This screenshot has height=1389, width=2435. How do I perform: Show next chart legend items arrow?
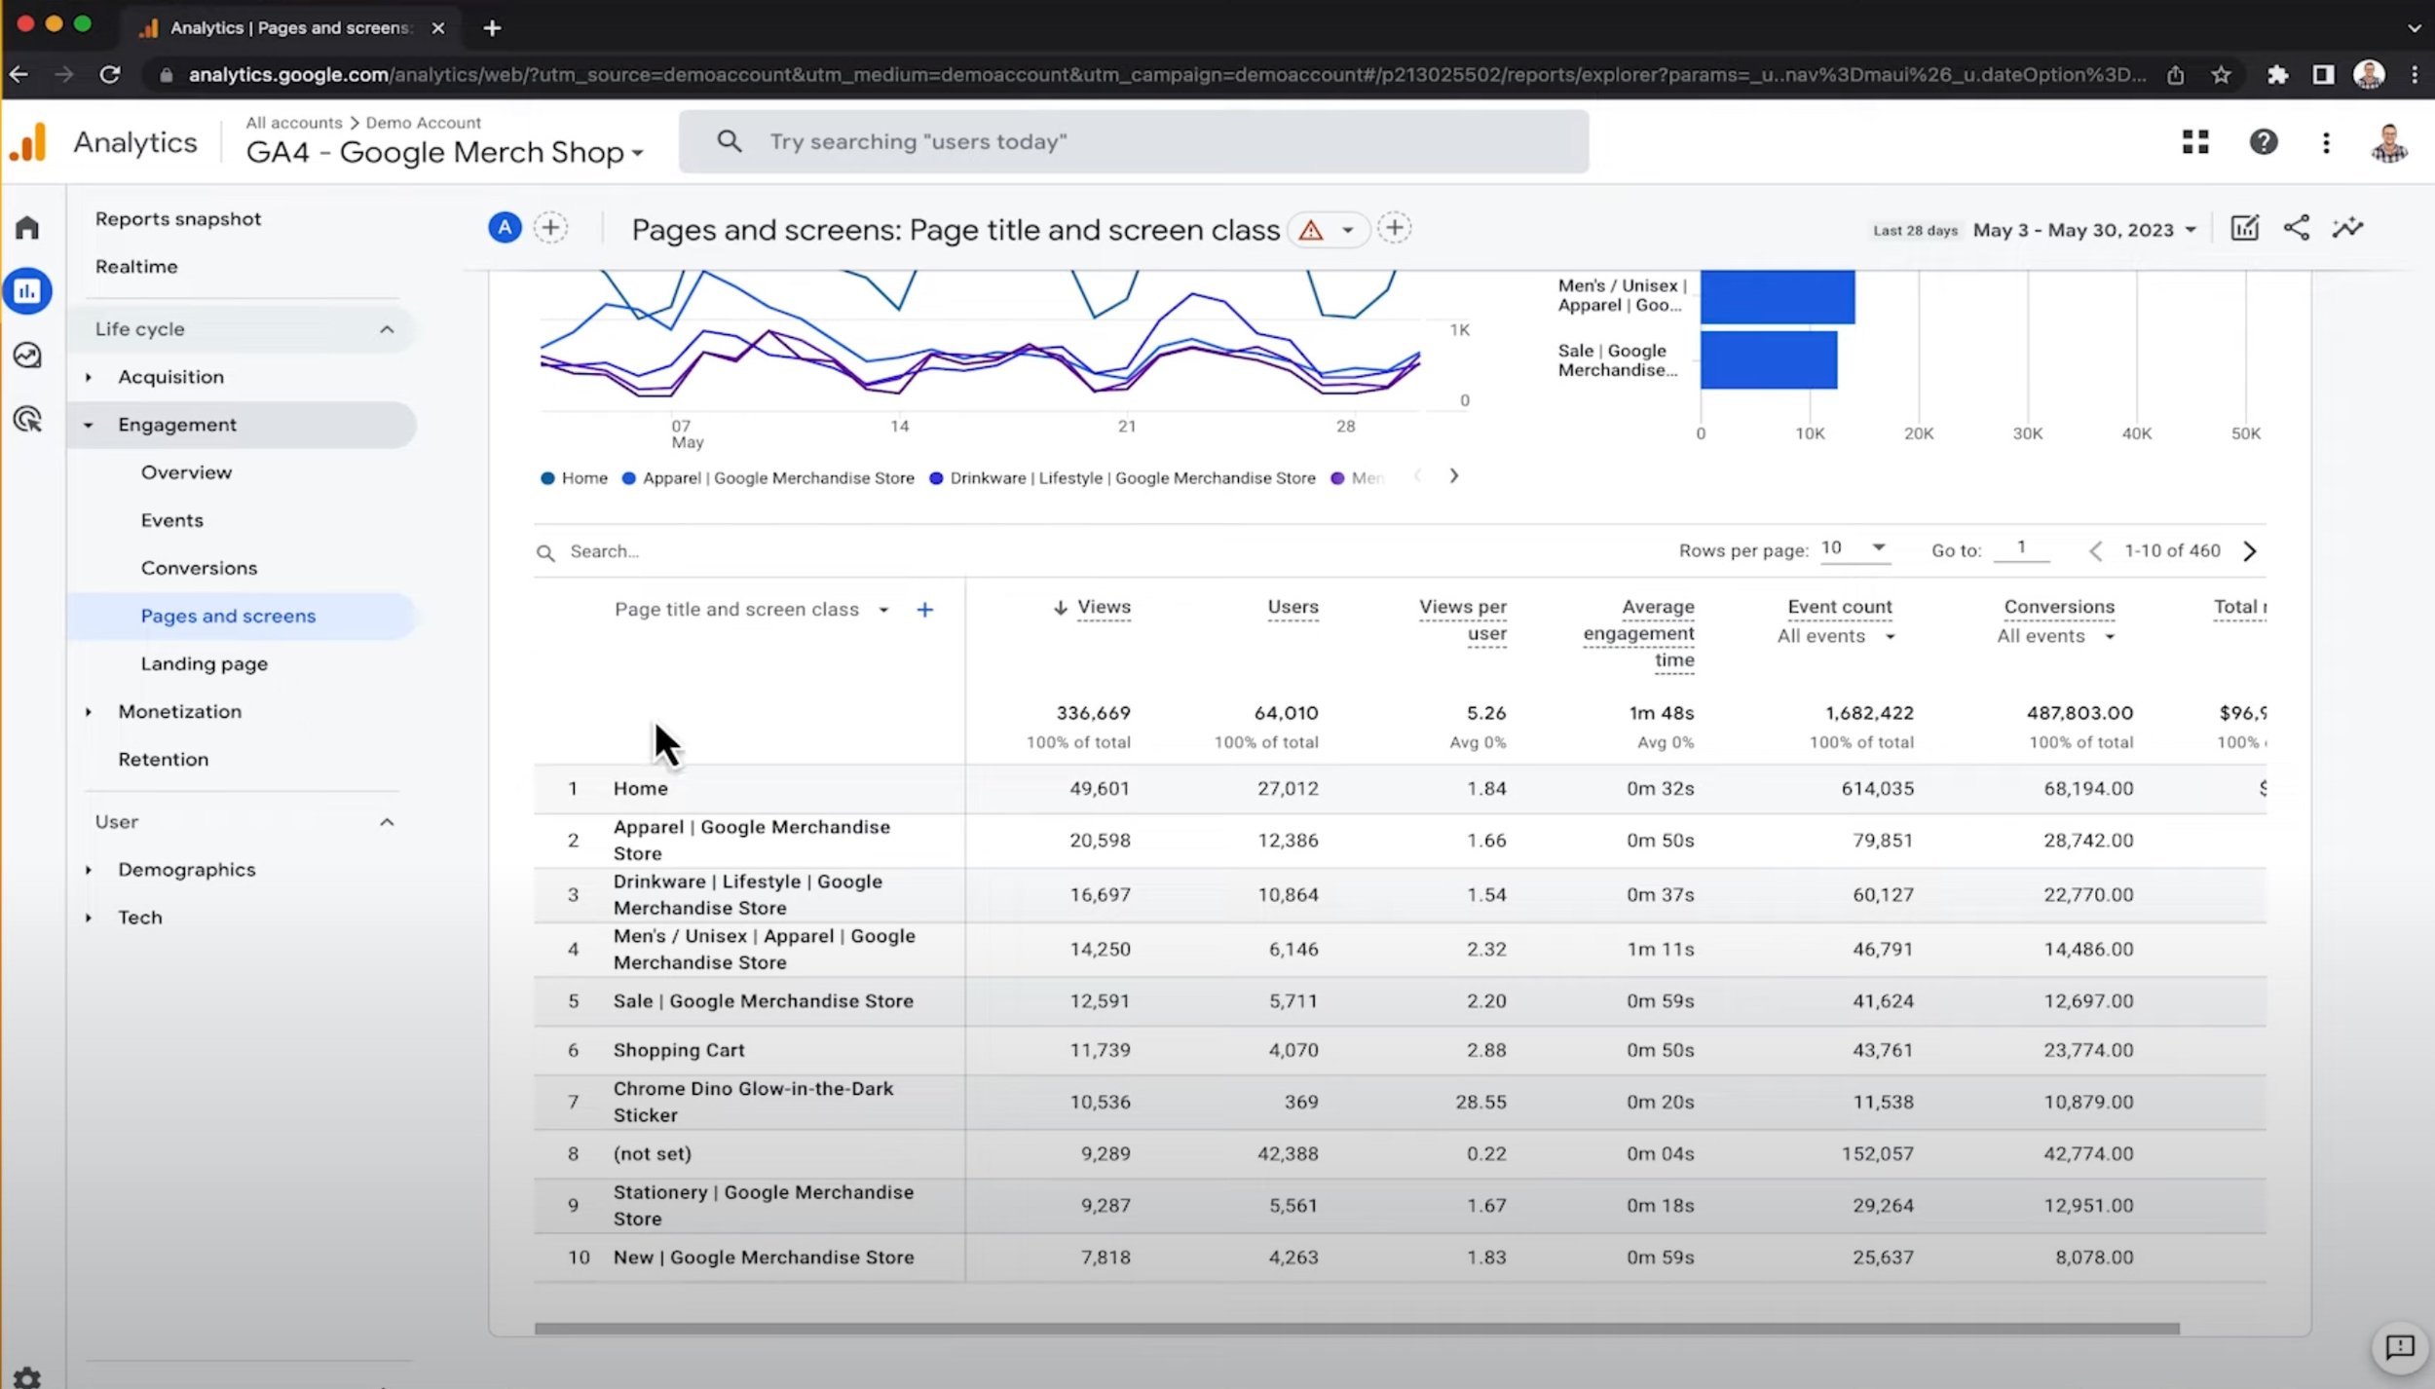1454,476
